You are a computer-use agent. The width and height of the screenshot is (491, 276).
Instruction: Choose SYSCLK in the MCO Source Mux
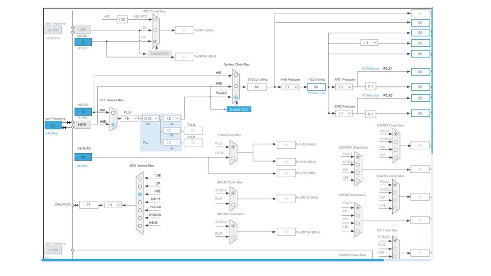pos(140,218)
